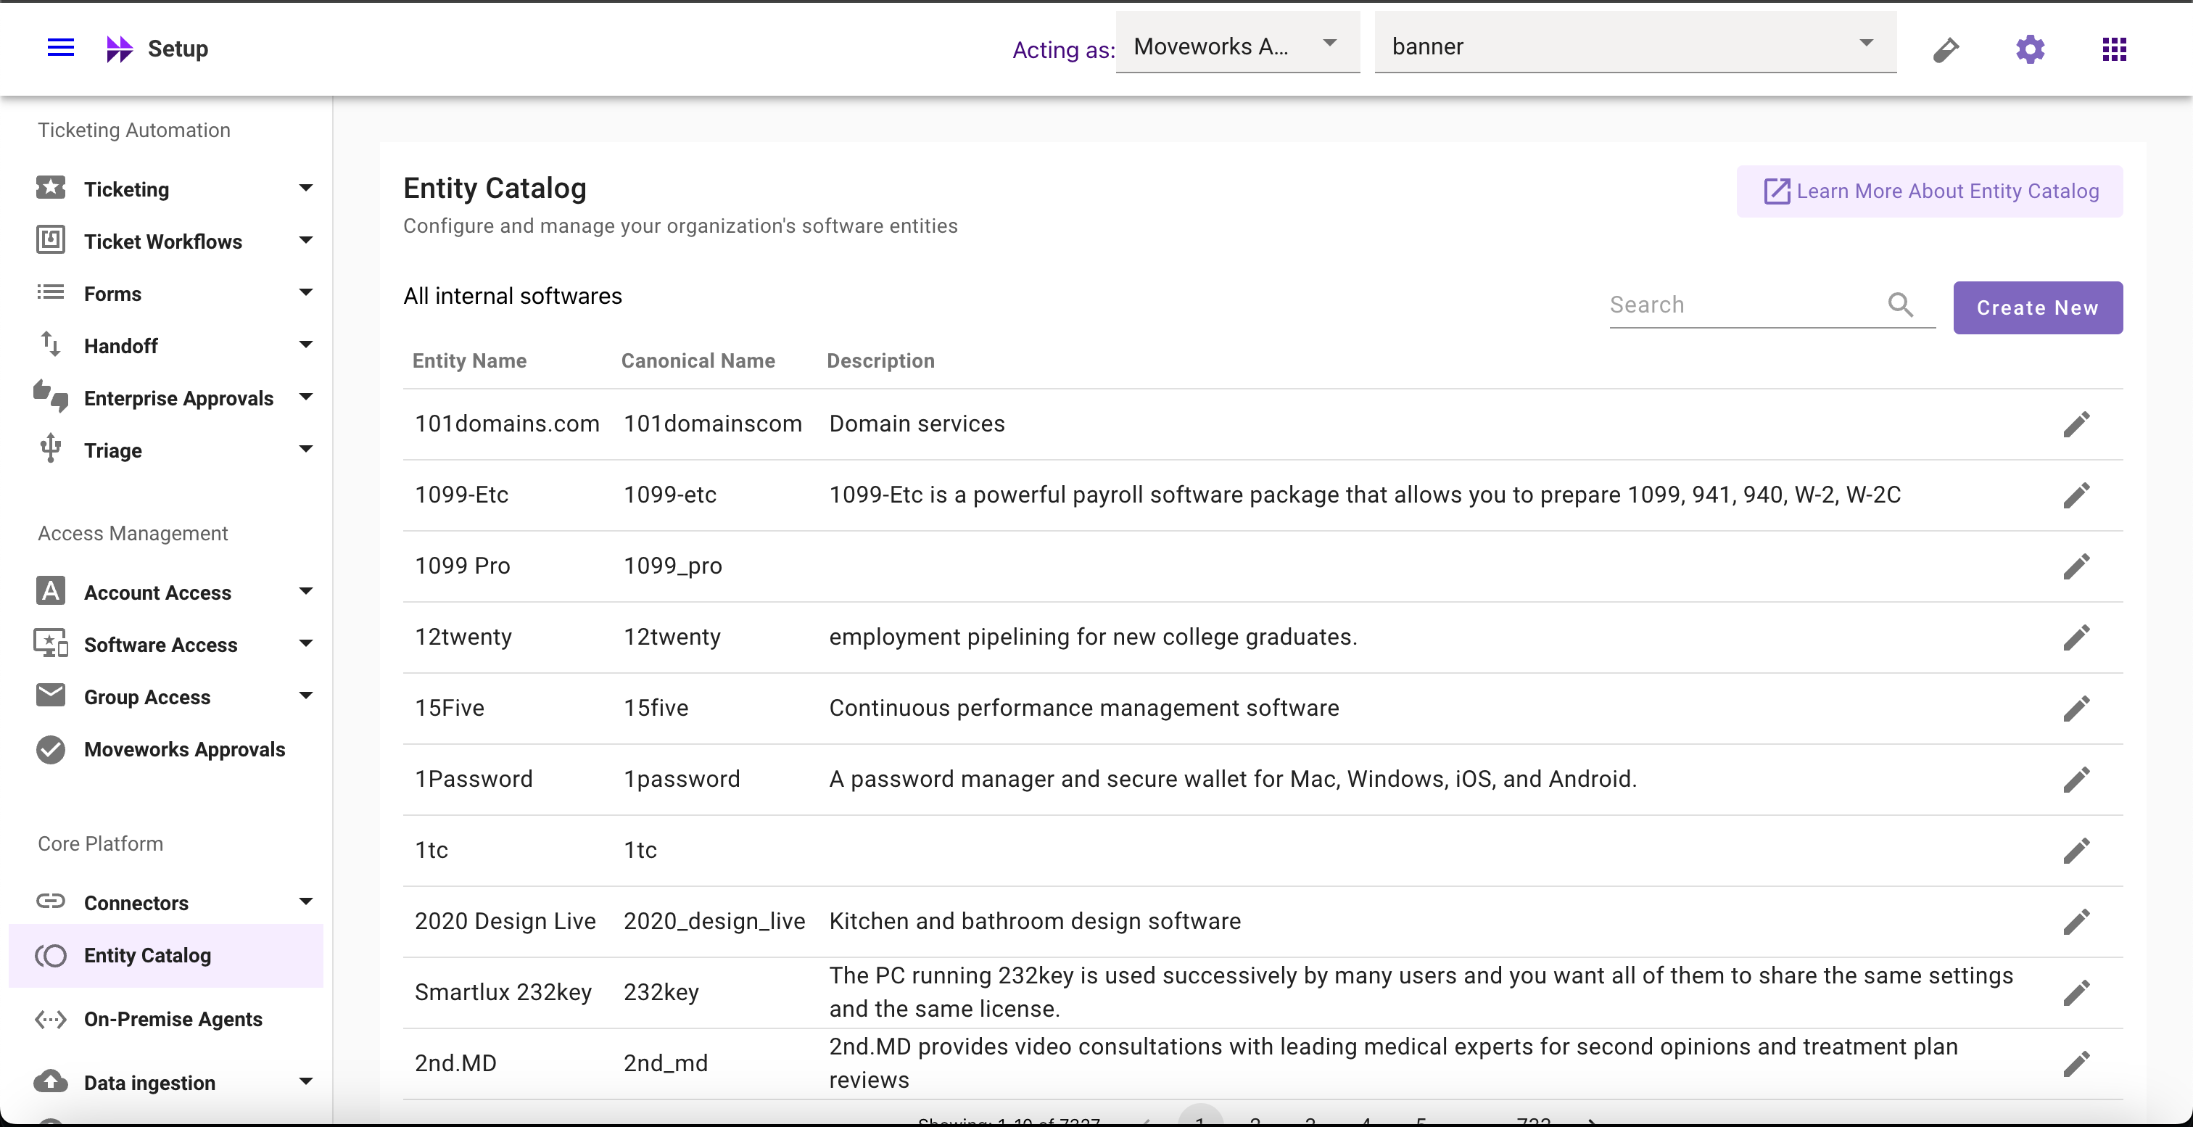The width and height of the screenshot is (2193, 1127).
Task: Click pencil icon for 15Five
Action: click(2076, 709)
